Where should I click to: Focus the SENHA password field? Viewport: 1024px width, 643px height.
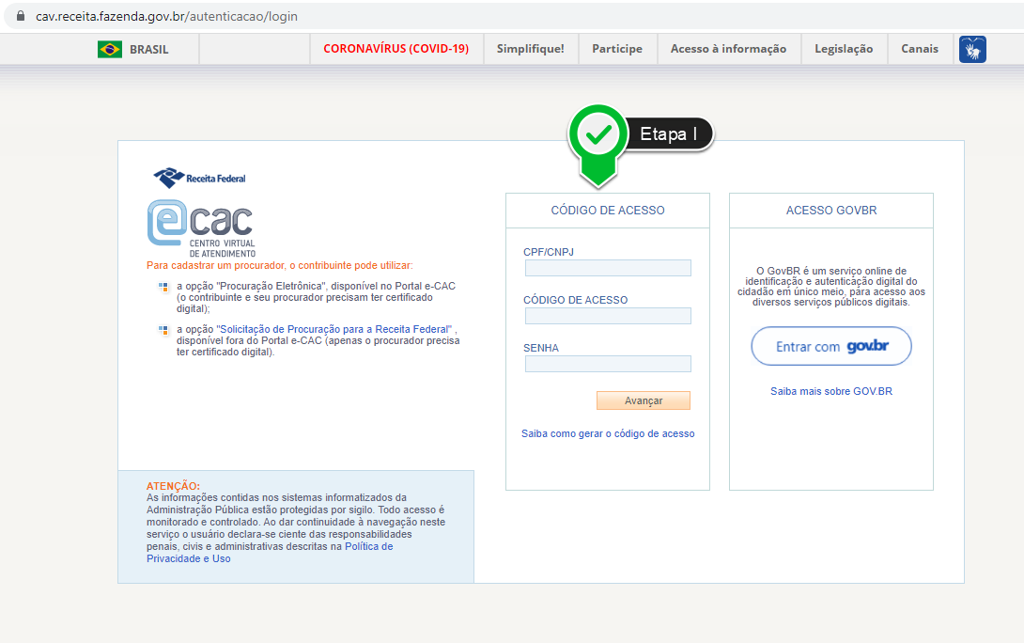pos(608,364)
